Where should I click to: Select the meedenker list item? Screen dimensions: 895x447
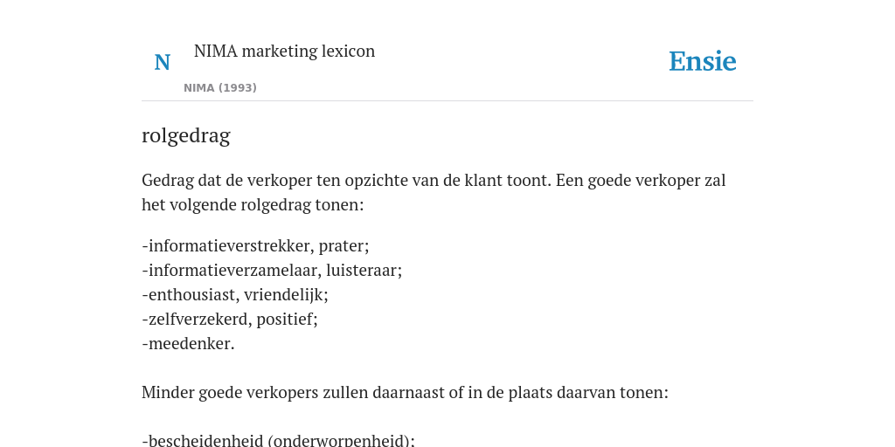[188, 344]
